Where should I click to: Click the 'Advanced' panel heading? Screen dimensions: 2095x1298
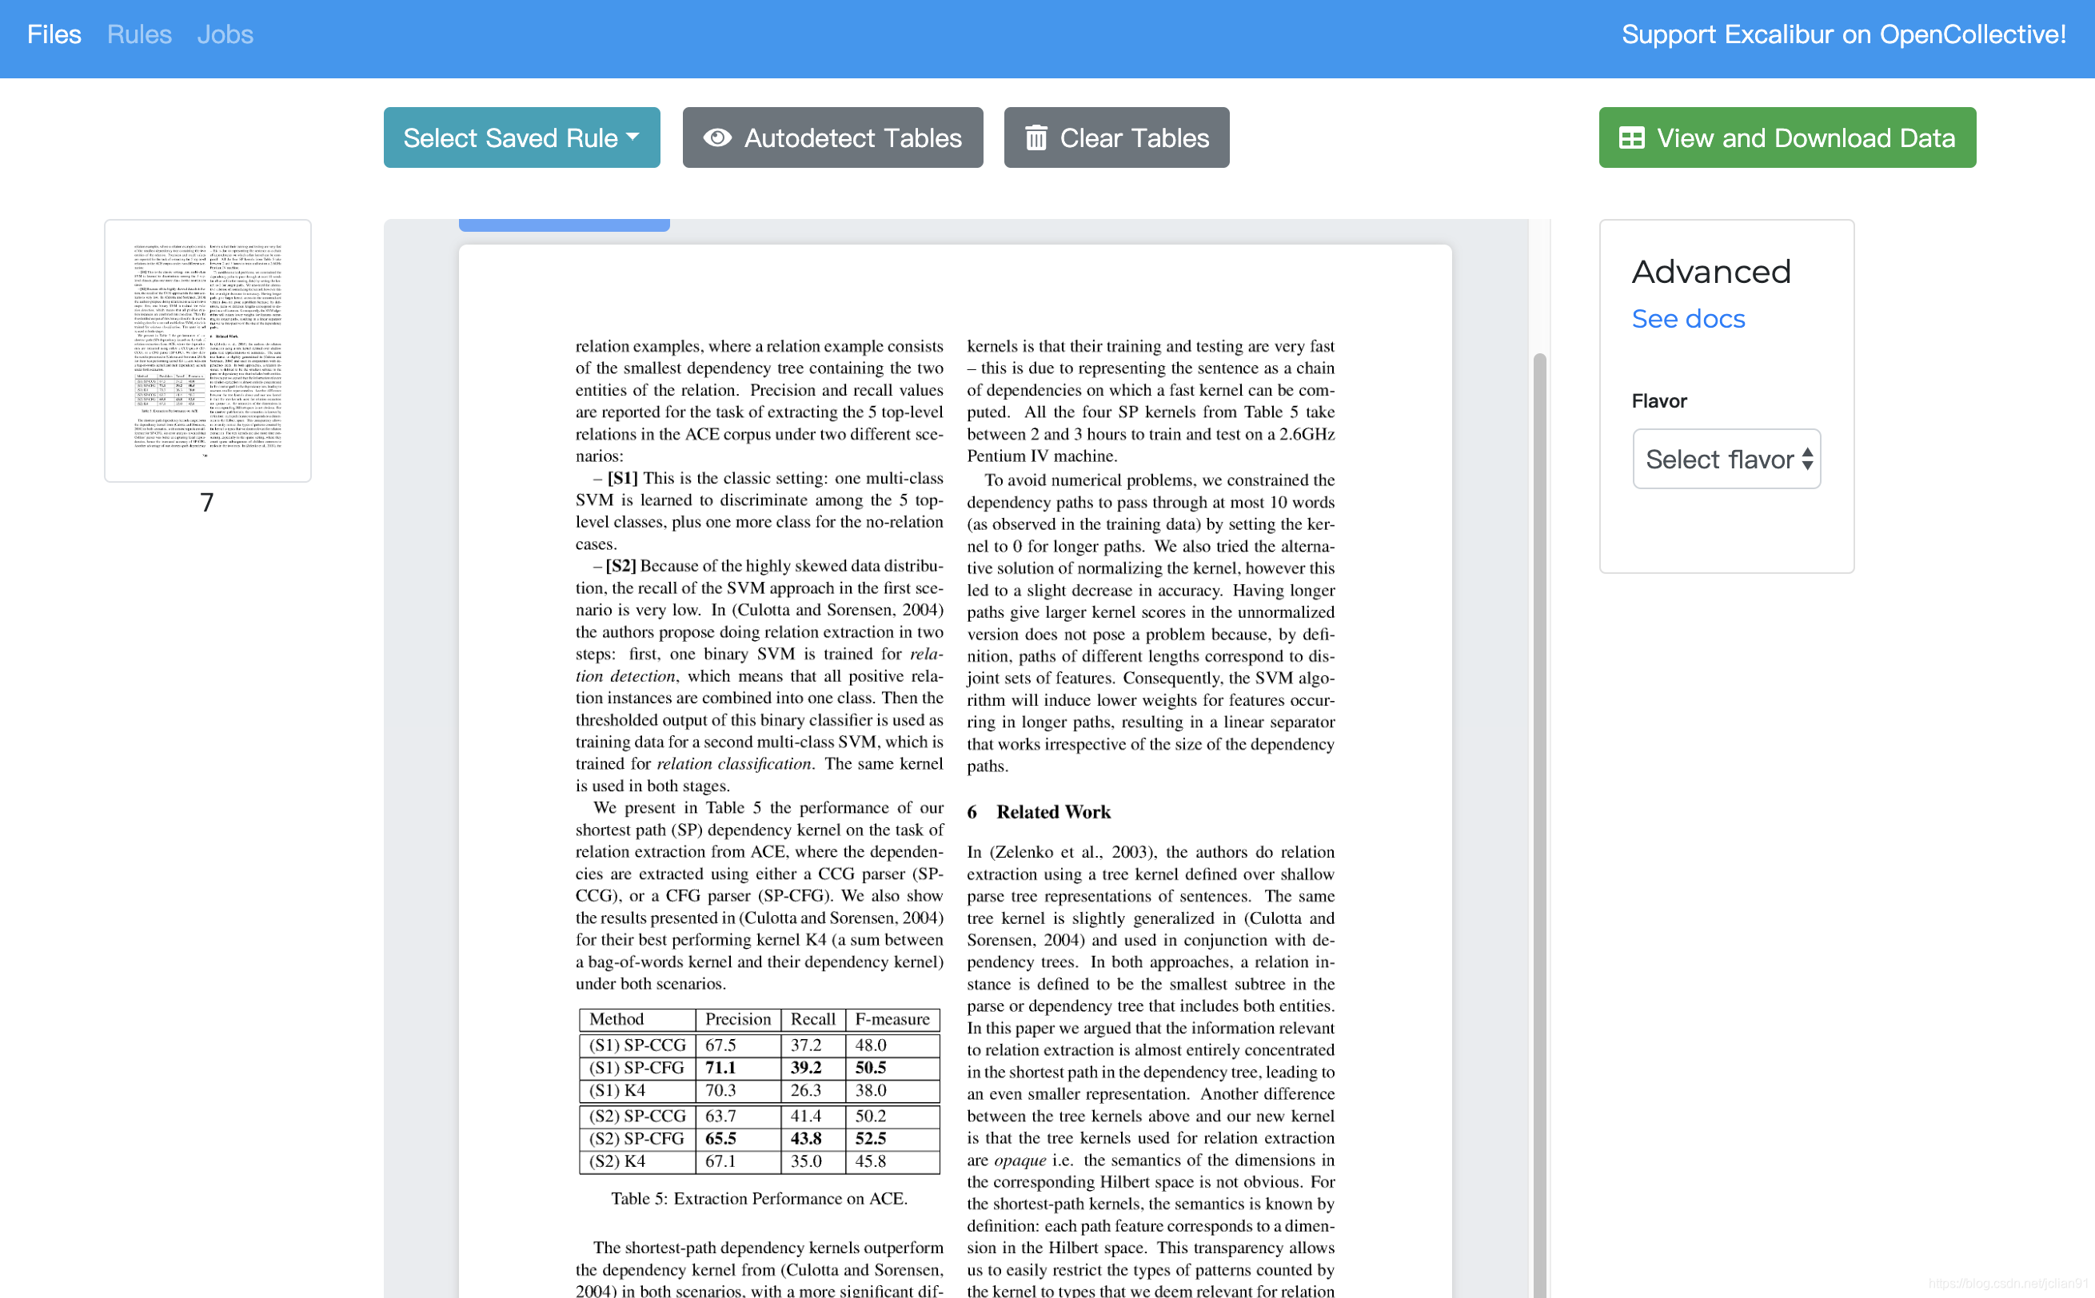1711,271
